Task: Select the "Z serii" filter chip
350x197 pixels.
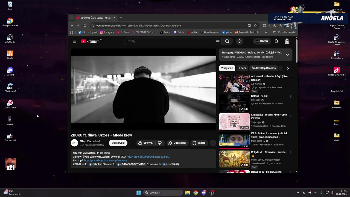Action: [242, 68]
